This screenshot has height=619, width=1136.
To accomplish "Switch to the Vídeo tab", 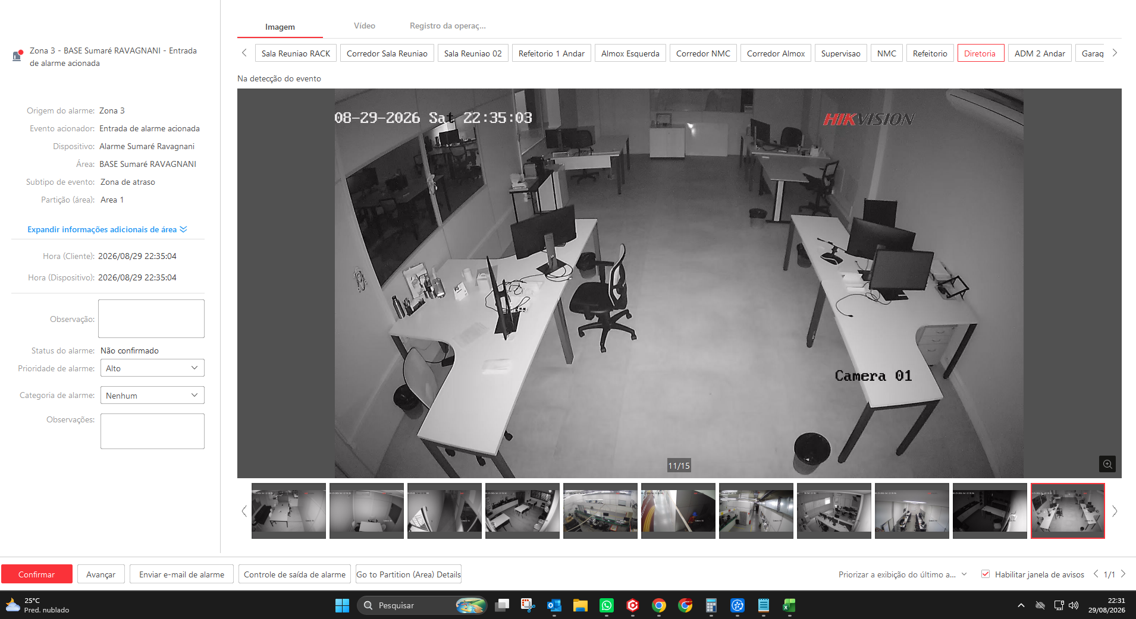I will [x=365, y=26].
